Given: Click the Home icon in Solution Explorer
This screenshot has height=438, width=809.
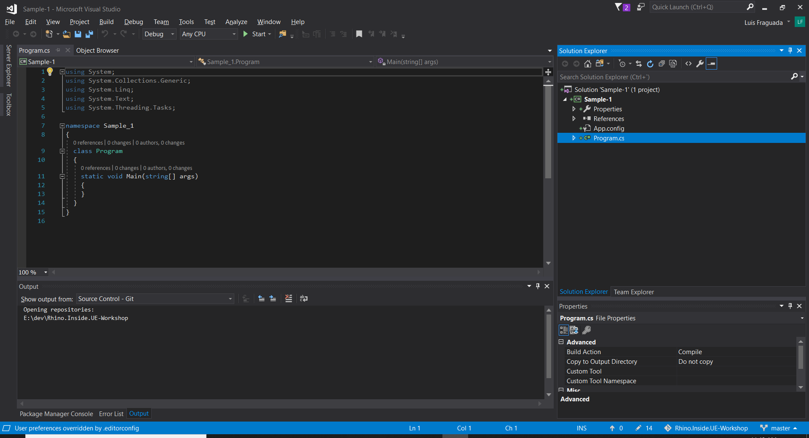Looking at the screenshot, I should (588, 64).
